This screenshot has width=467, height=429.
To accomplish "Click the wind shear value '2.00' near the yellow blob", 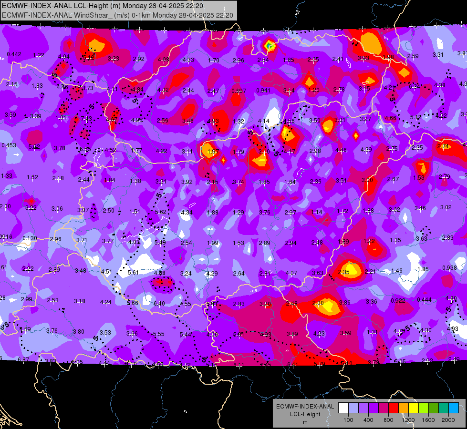I will click(x=318, y=303).
